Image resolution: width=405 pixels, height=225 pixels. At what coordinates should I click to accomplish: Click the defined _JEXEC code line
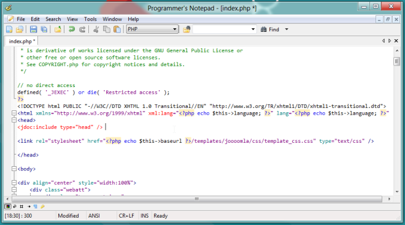(x=93, y=92)
